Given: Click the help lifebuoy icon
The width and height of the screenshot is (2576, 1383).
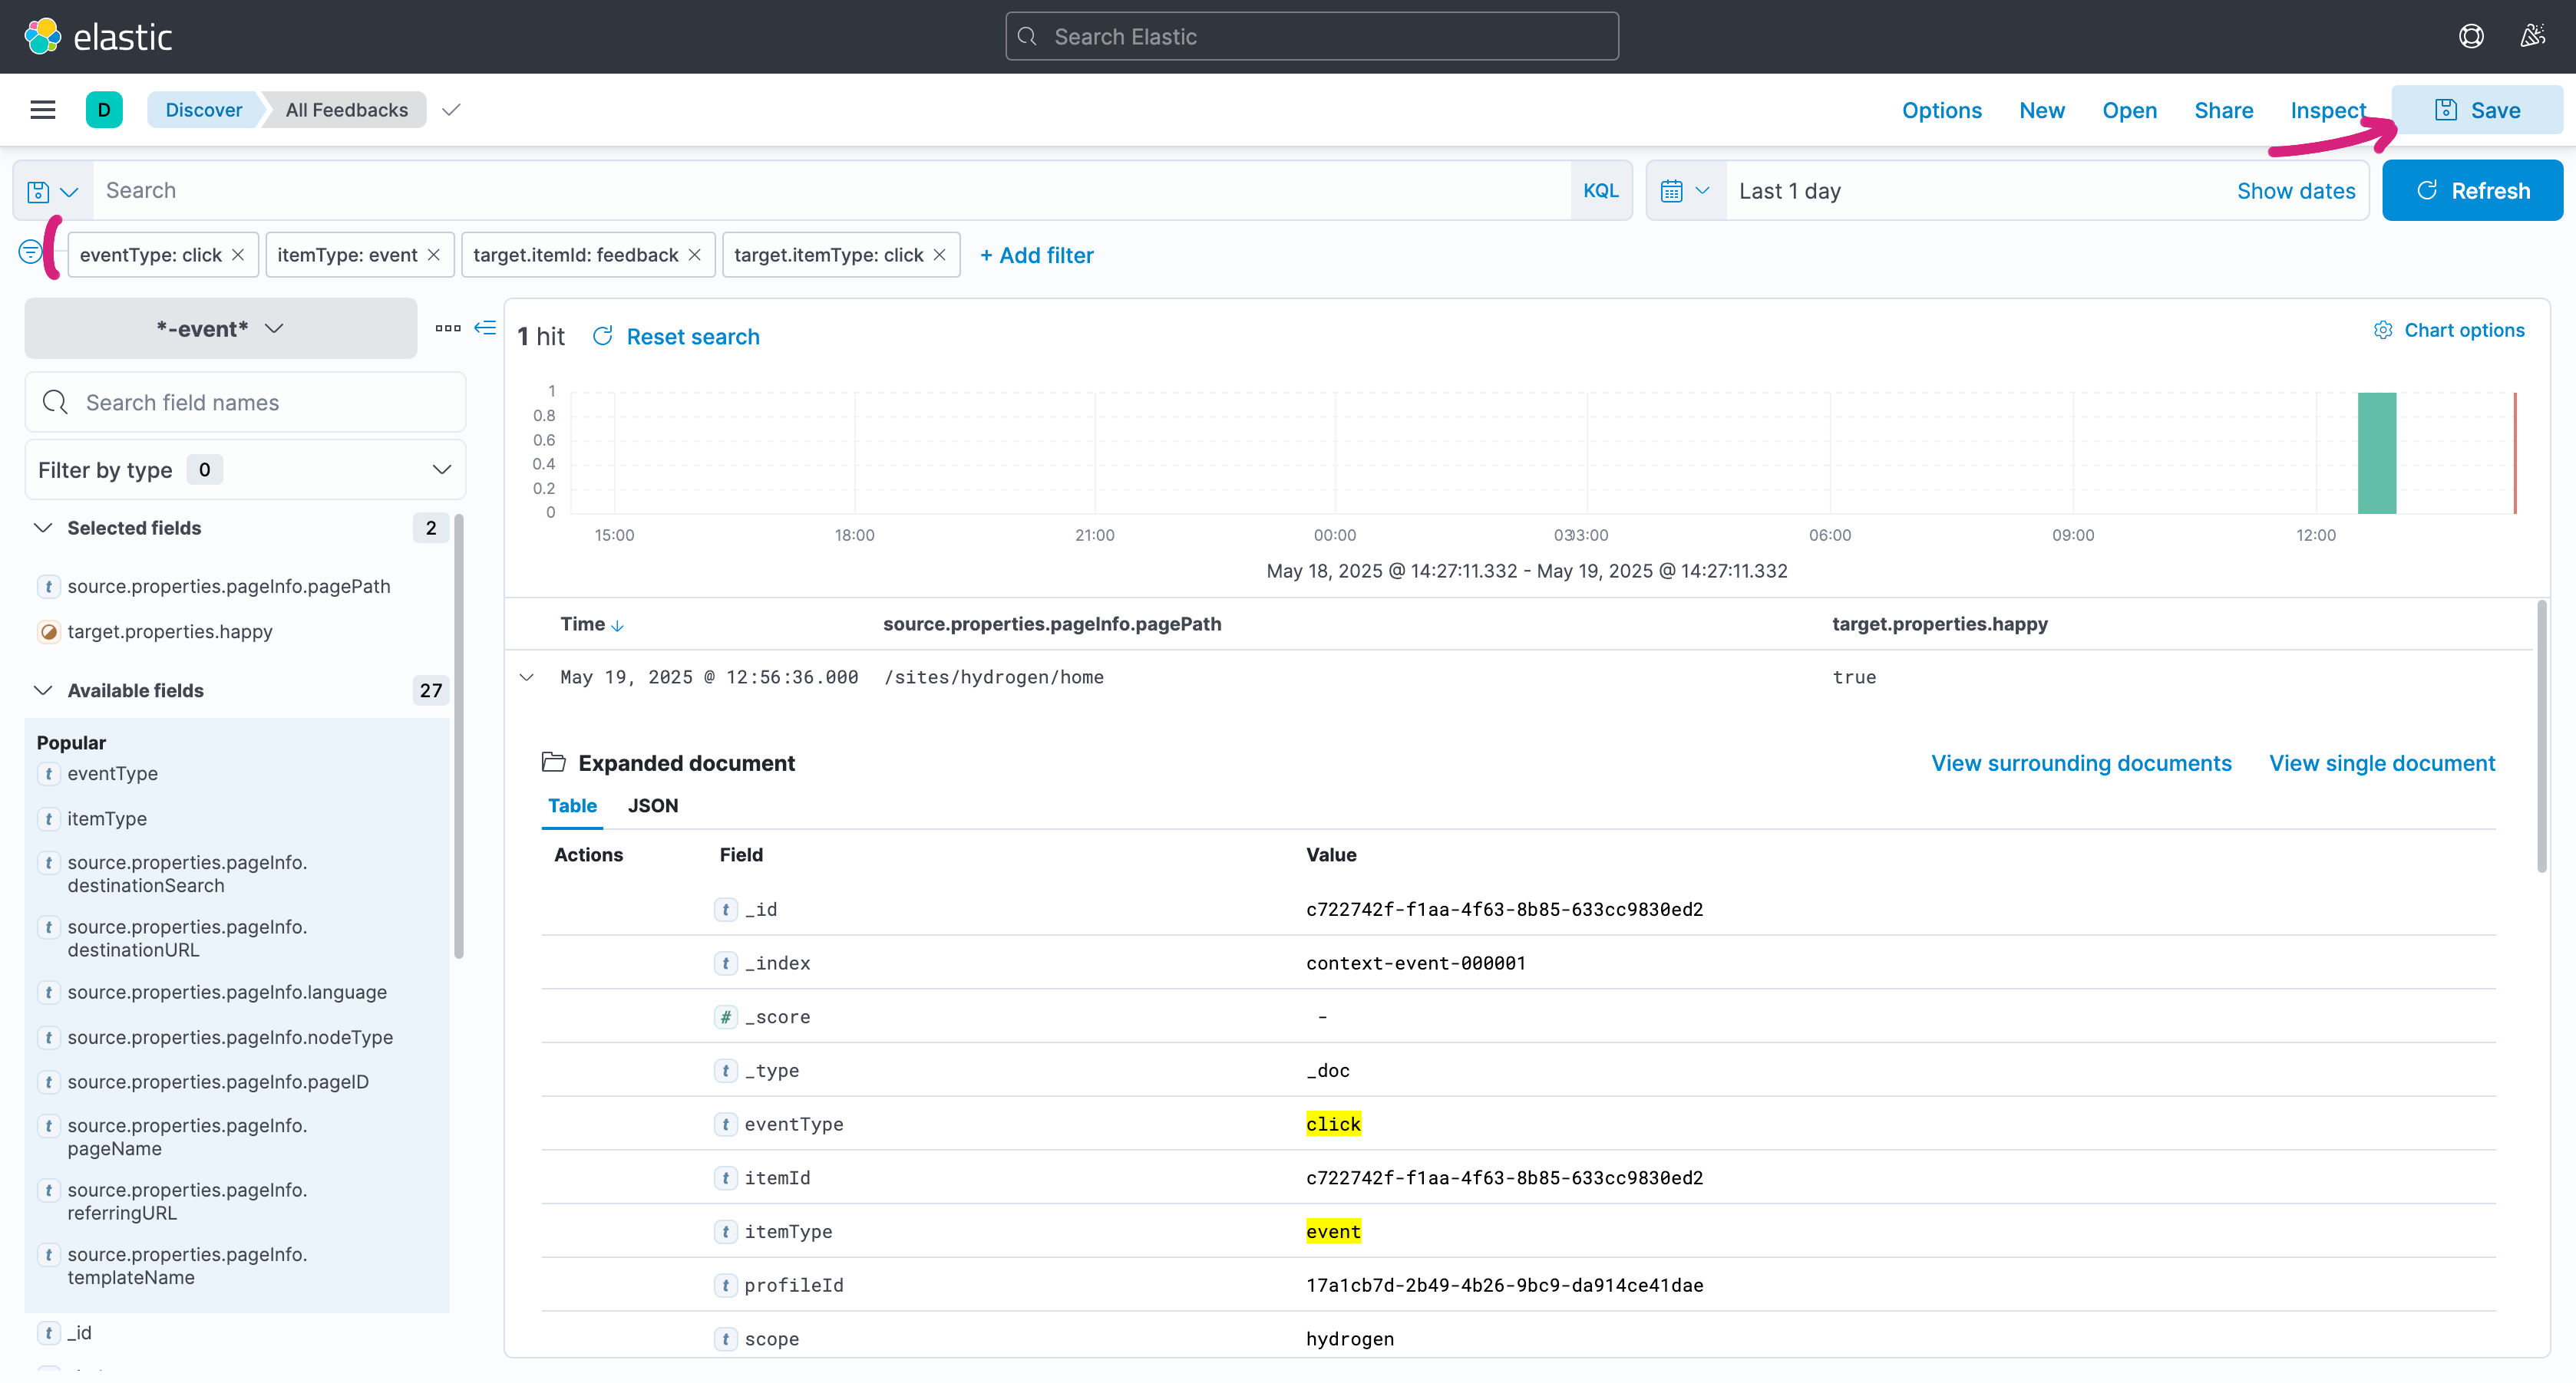Looking at the screenshot, I should [x=2470, y=37].
